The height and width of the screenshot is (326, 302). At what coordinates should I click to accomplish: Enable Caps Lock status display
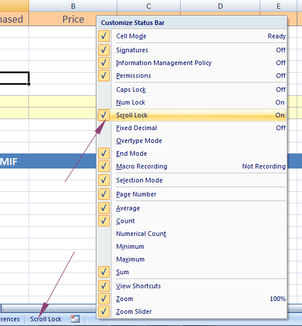pos(192,89)
